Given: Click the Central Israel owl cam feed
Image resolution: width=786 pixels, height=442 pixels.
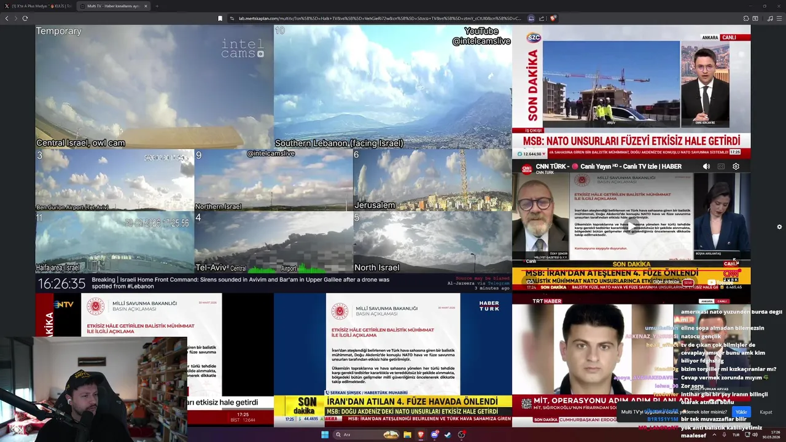Looking at the screenshot, I should [x=154, y=87].
